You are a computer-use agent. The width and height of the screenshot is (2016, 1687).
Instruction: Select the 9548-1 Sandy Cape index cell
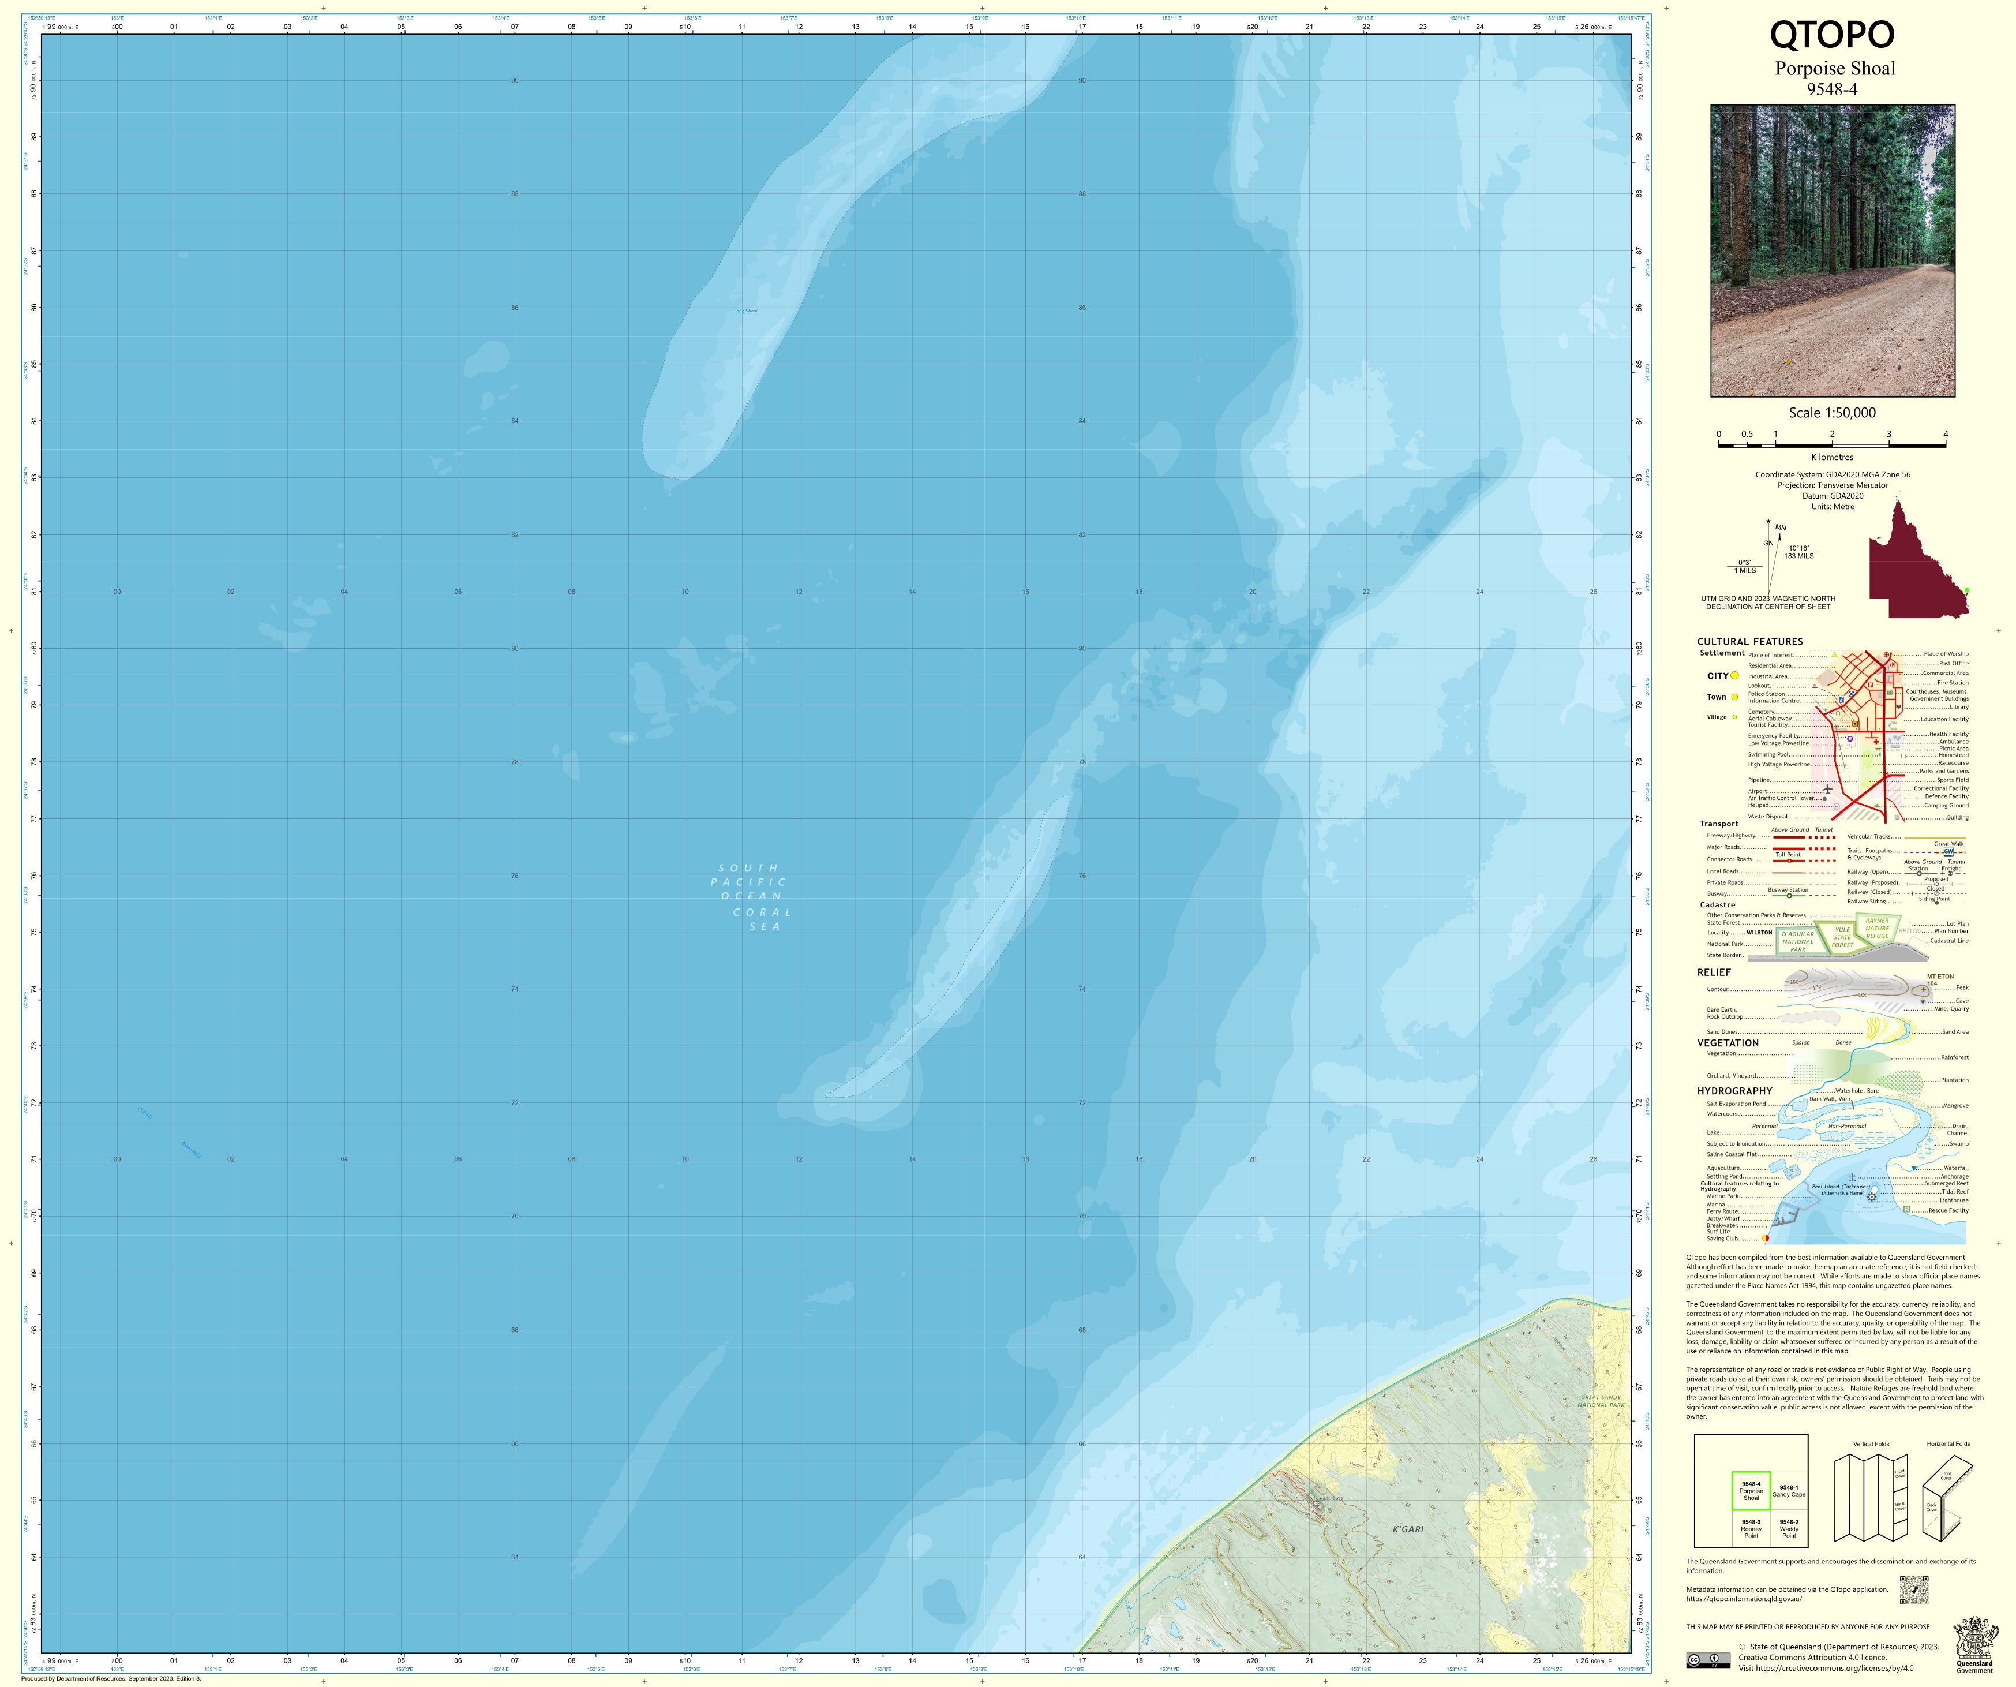click(1789, 1491)
